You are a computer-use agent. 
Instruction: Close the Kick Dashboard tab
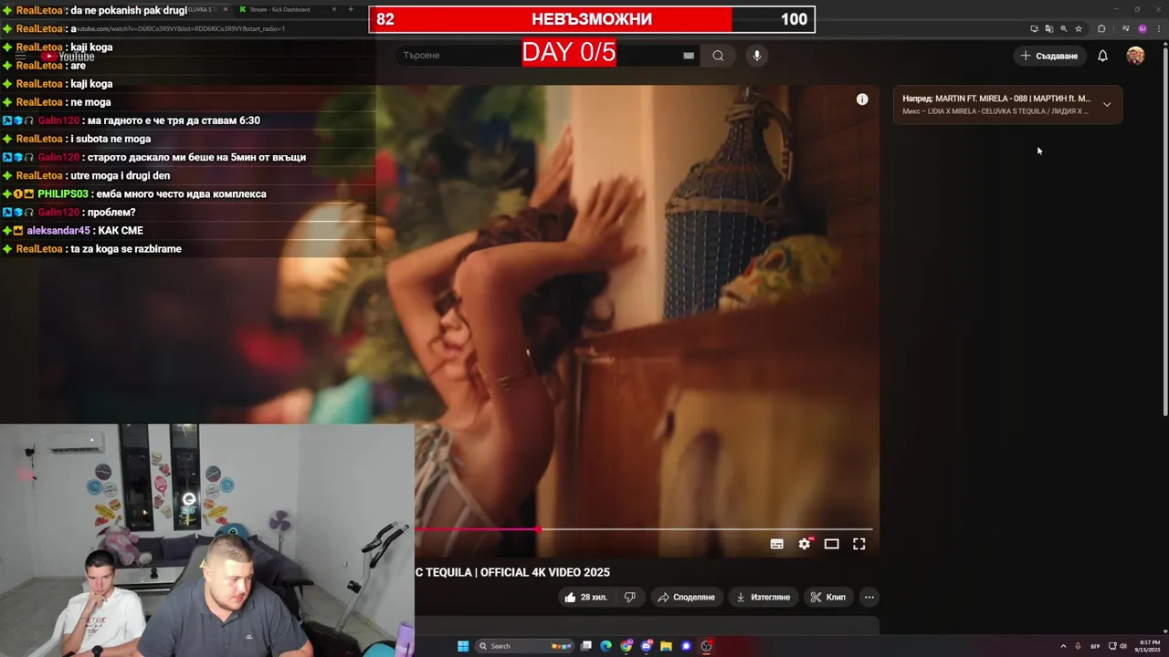(334, 9)
